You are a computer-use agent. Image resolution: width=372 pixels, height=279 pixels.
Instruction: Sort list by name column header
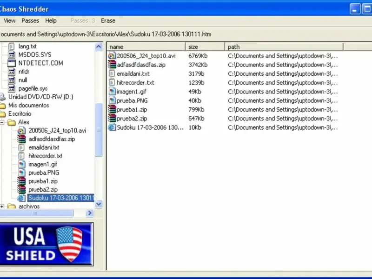(146, 47)
